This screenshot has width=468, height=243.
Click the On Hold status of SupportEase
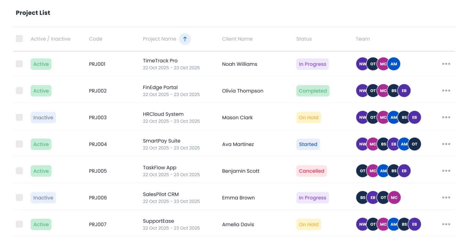[309, 224]
